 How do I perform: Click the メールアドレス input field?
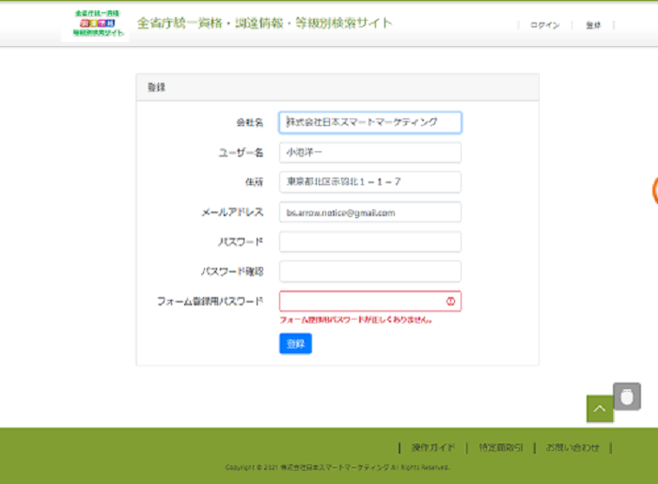click(x=369, y=212)
